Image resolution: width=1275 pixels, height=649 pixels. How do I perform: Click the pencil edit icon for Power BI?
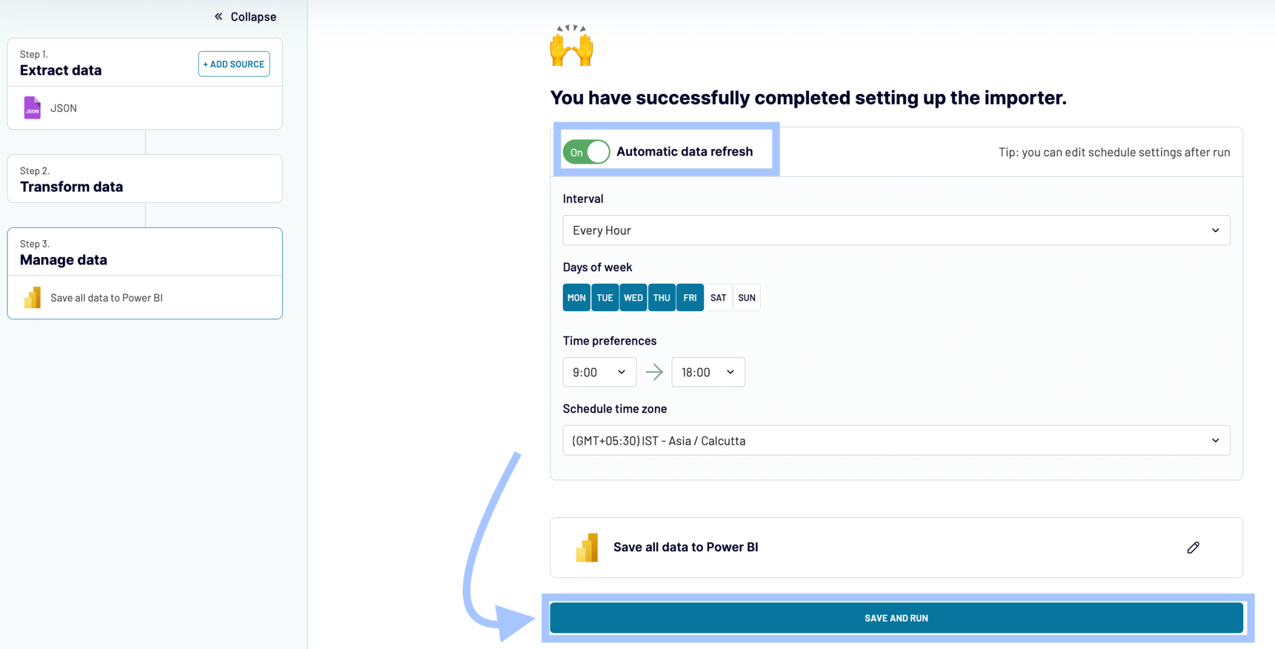pyautogui.click(x=1193, y=548)
